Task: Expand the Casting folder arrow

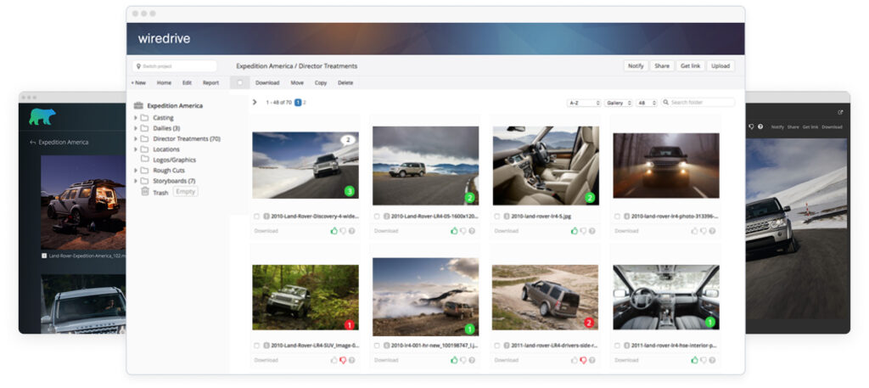Action: 135,117
